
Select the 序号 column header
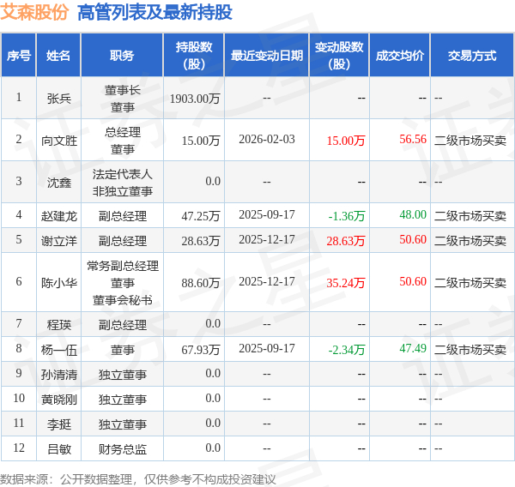19,56
